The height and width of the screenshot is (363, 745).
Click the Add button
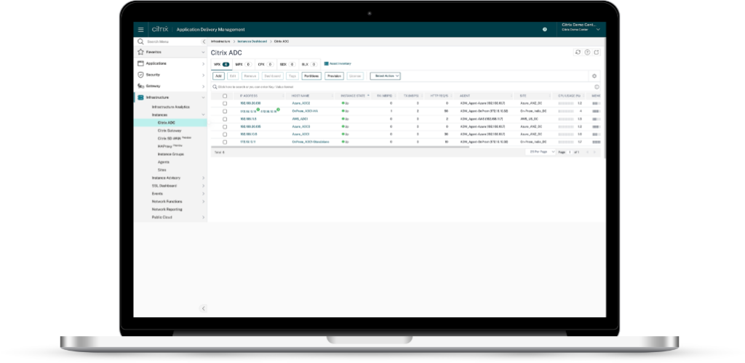[218, 76]
